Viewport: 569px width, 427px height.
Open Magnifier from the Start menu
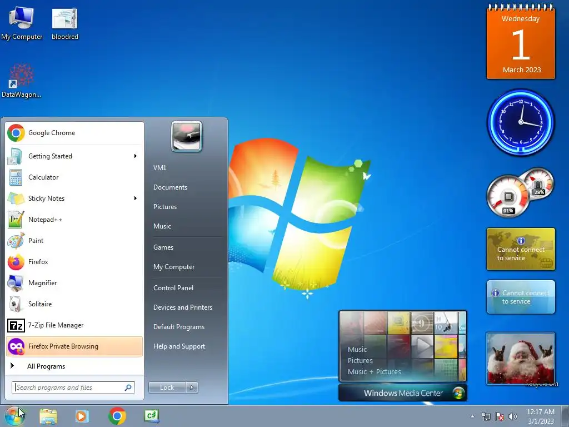(x=74, y=283)
